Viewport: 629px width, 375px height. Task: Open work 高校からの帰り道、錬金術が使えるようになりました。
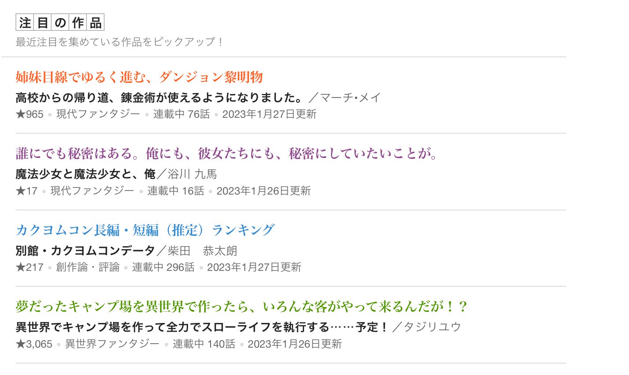pyautogui.click(x=158, y=97)
